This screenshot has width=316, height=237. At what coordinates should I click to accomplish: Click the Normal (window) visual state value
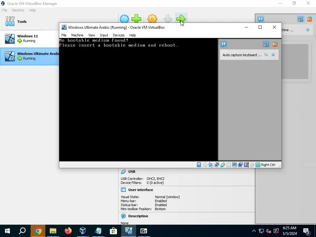point(167,197)
